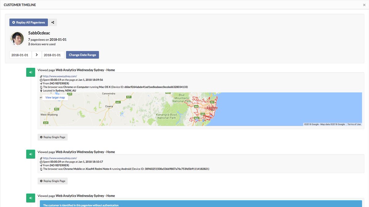Replay Single Page for XiaoMi Redmi pageview
Screen dimensions: 369x207
click(x=53, y=181)
